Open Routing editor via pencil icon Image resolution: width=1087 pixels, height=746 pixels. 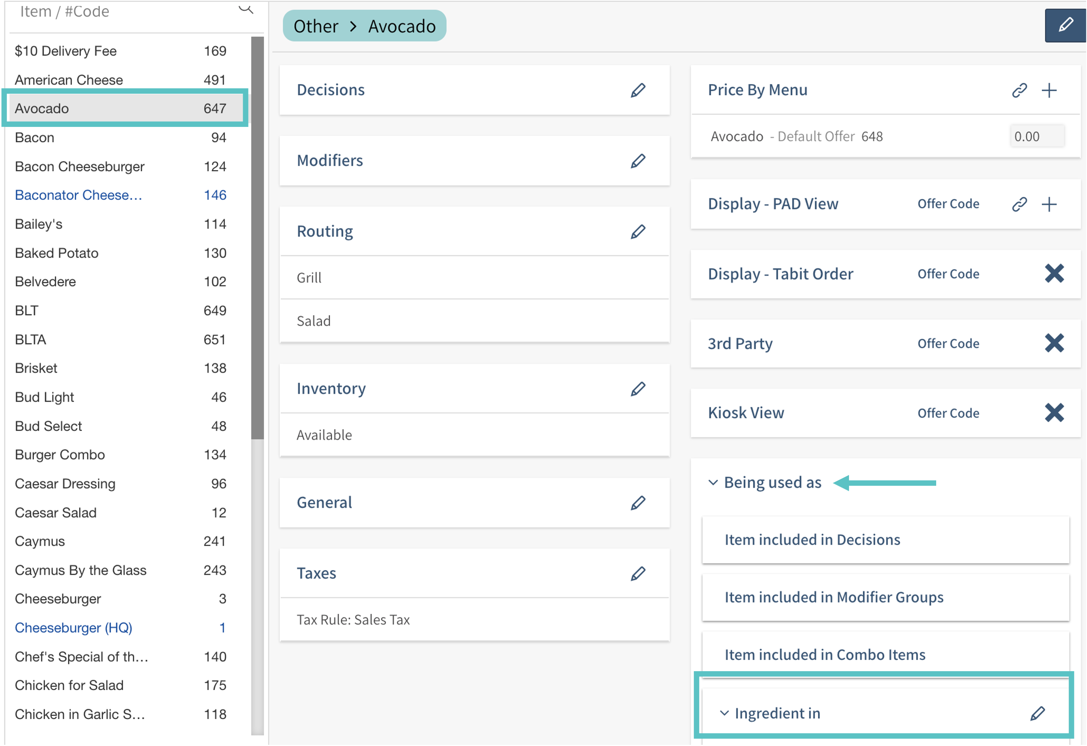pyautogui.click(x=638, y=231)
